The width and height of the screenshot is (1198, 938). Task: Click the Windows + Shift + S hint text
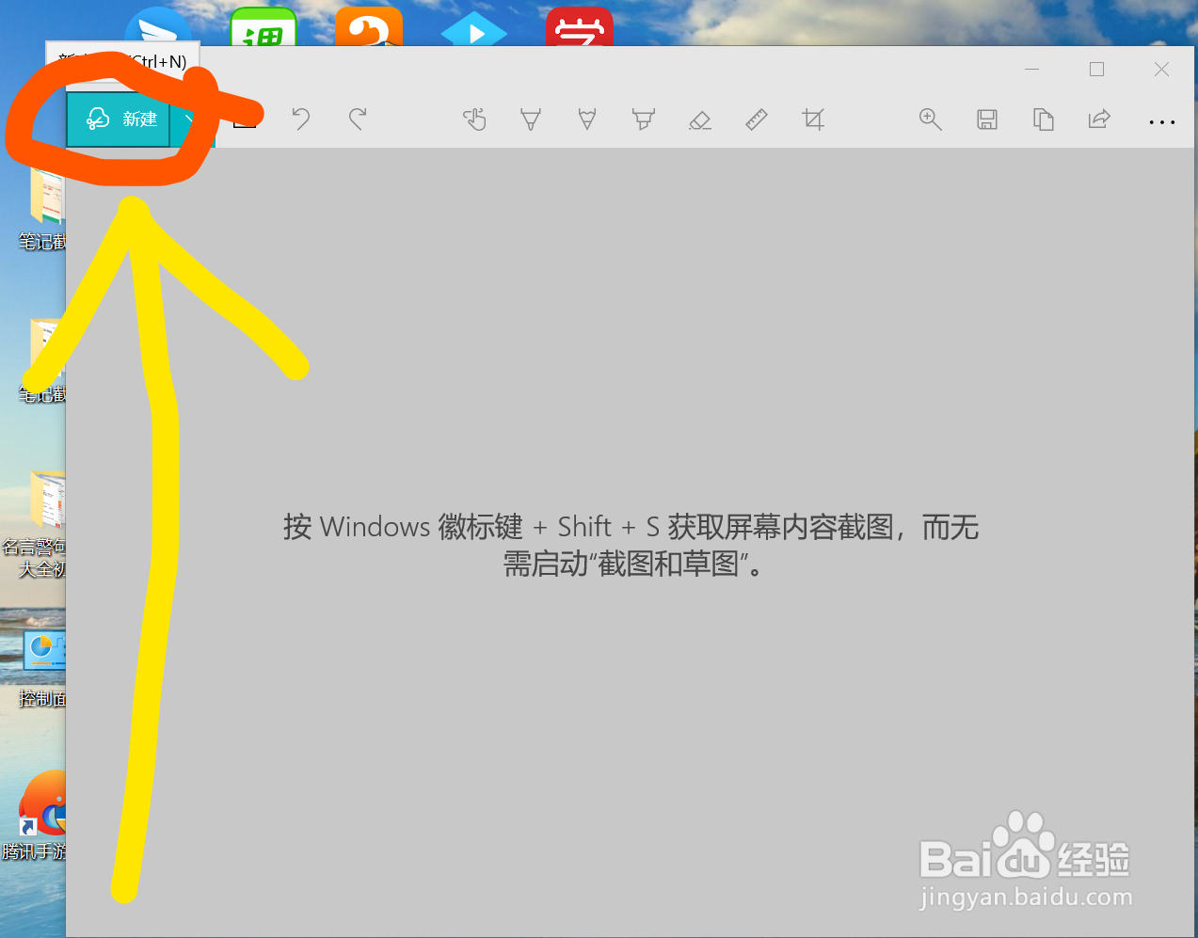click(x=631, y=545)
